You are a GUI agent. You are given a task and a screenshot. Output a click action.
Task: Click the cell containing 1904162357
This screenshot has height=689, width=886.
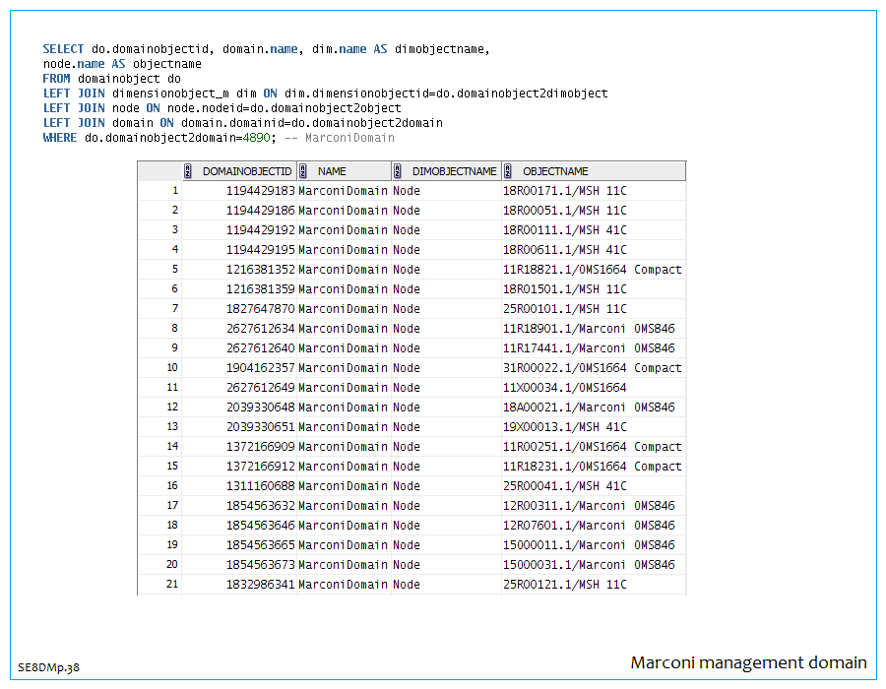click(260, 368)
